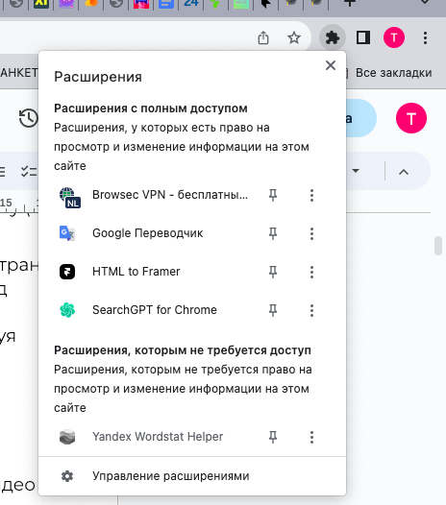
Task: Collapse the Docs toolbar with the chevron
Action: click(x=404, y=172)
